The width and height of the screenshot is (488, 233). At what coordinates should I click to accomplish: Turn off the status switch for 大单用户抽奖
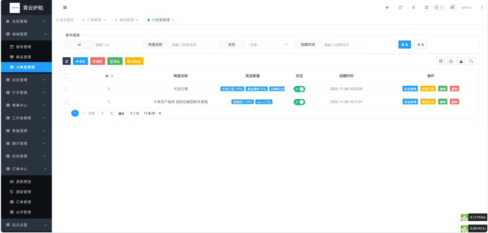point(299,102)
